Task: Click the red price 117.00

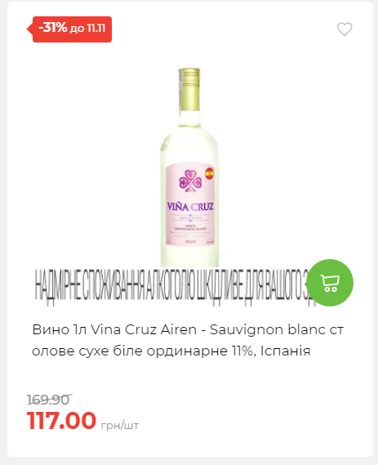Action: click(x=61, y=421)
